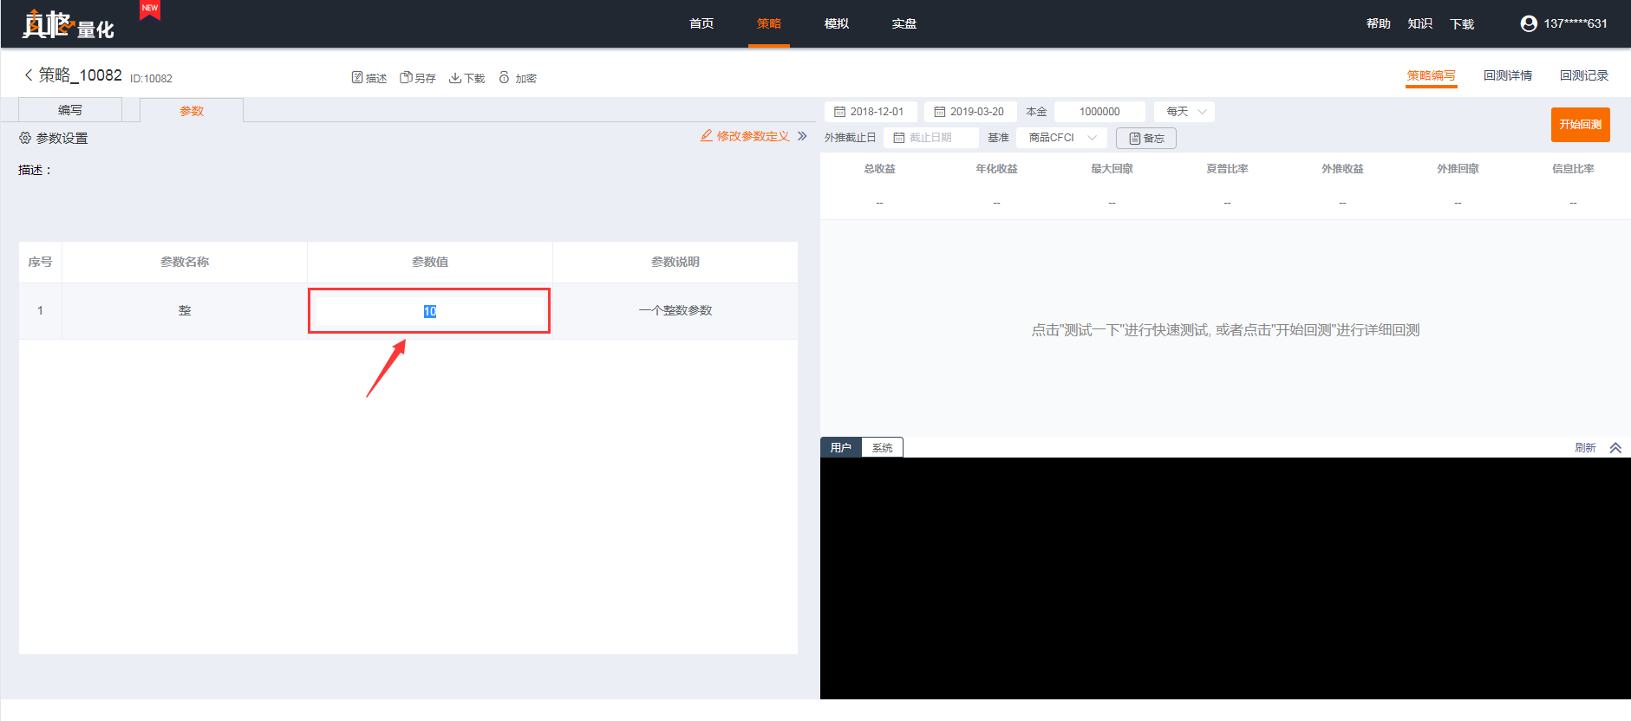Click the 修改参数定义 link
Viewport: 1631px width, 721px height.
746,136
